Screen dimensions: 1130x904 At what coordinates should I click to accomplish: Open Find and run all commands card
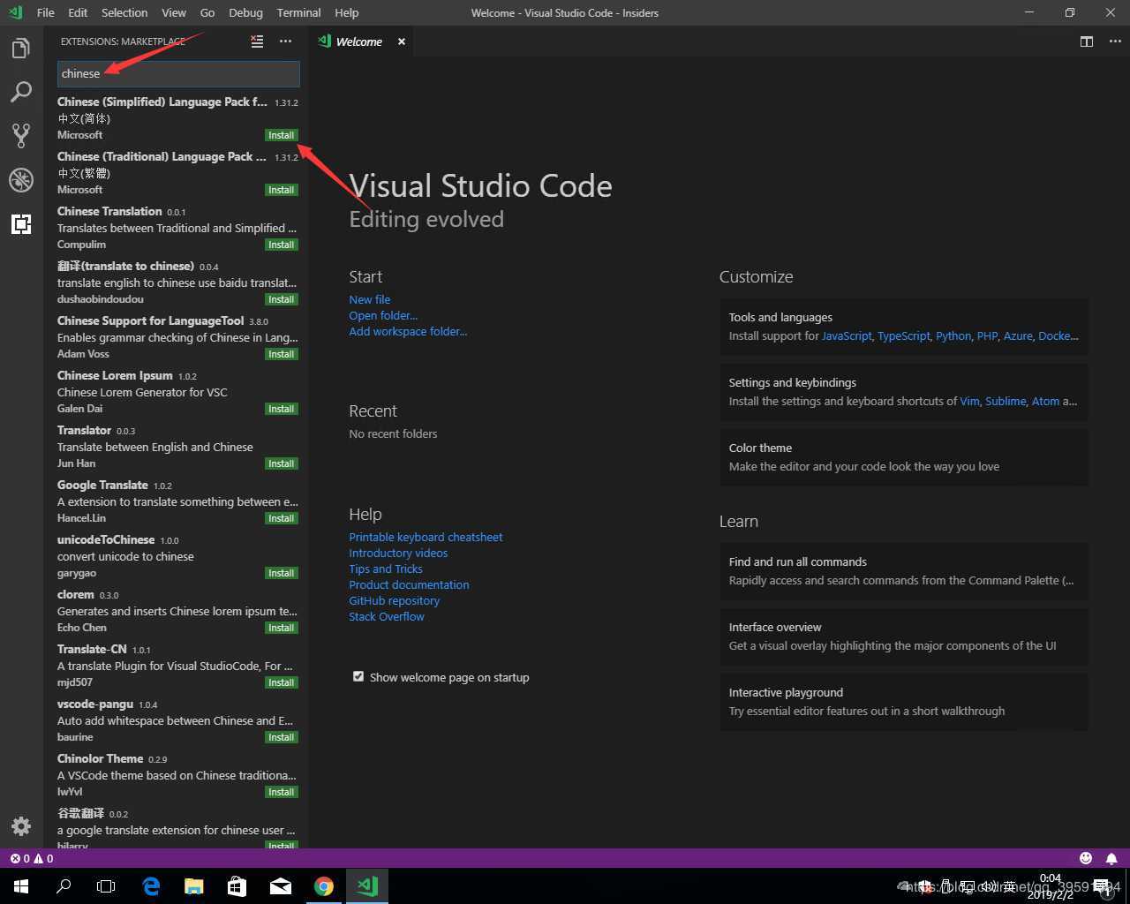[904, 571]
